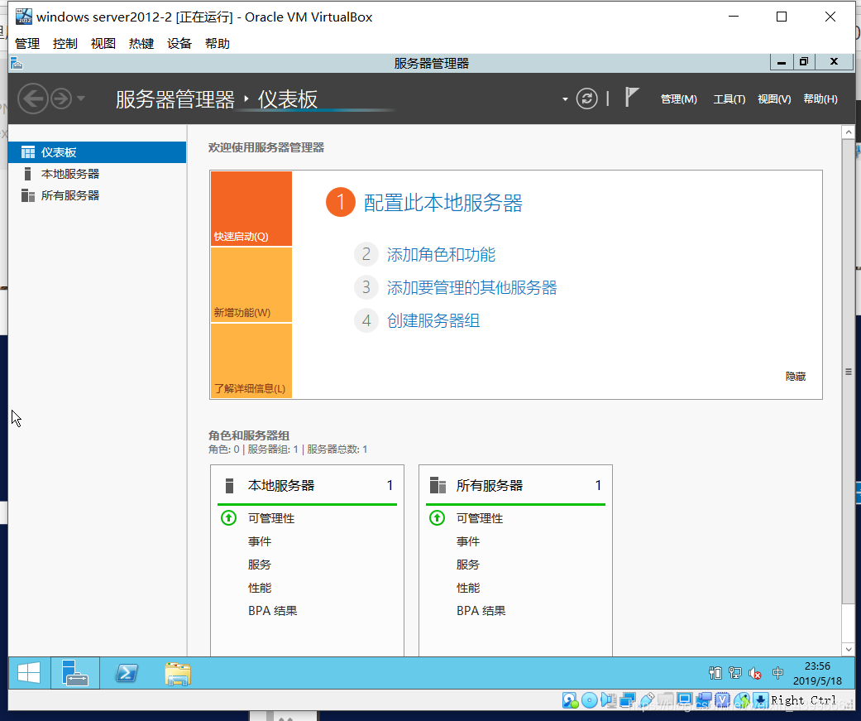Click VirtualBox network status icon
This screenshot has height=721, width=861.
click(x=628, y=700)
